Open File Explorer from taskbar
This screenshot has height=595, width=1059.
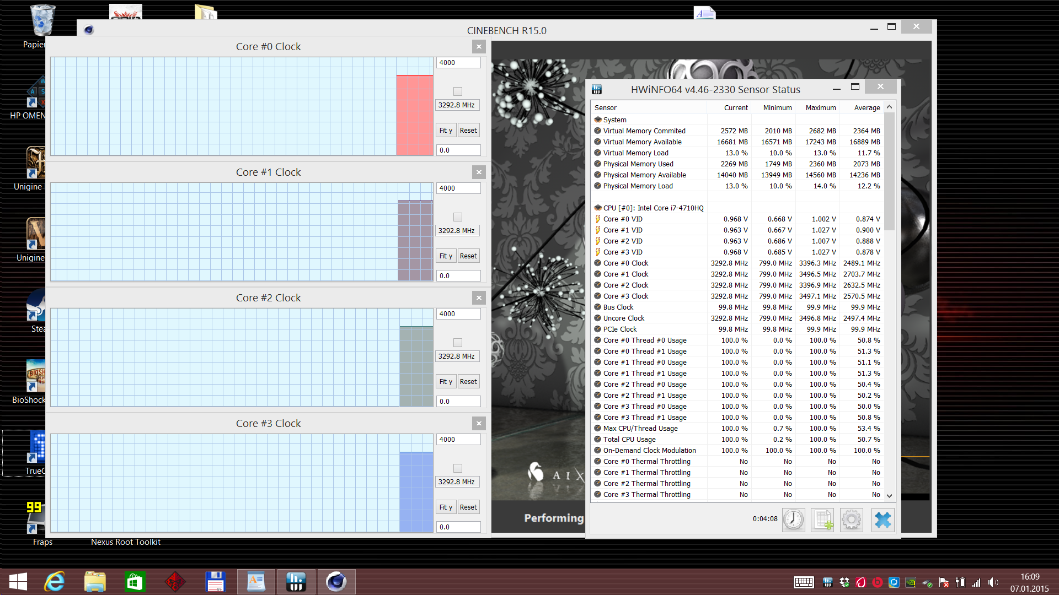pyautogui.click(x=95, y=582)
